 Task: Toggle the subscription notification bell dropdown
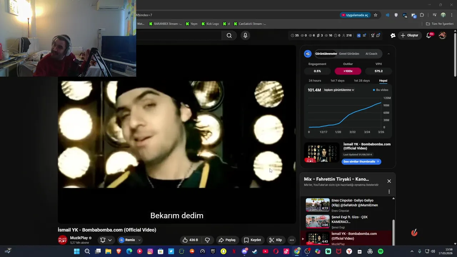[106, 240]
